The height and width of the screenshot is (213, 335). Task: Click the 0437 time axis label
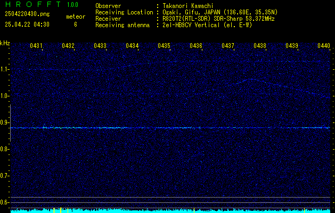pyautogui.click(x=228, y=45)
